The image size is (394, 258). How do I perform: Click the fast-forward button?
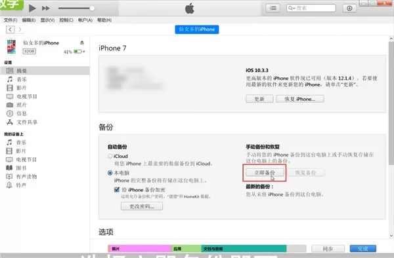pos(45,9)
